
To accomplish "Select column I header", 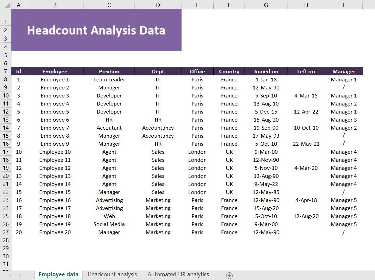I will click(344, 5).
